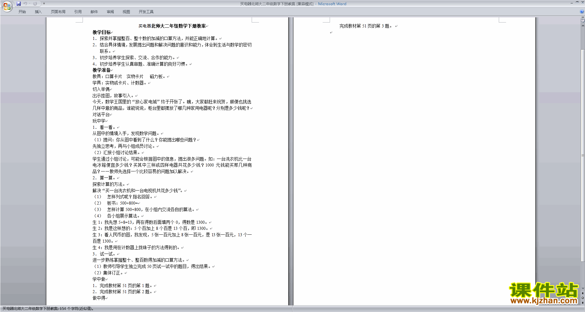Viewport: 585px width, 312px height.
Task: Click the line 学具:实物或卡片、计数器。
Action: coord(120,83)
